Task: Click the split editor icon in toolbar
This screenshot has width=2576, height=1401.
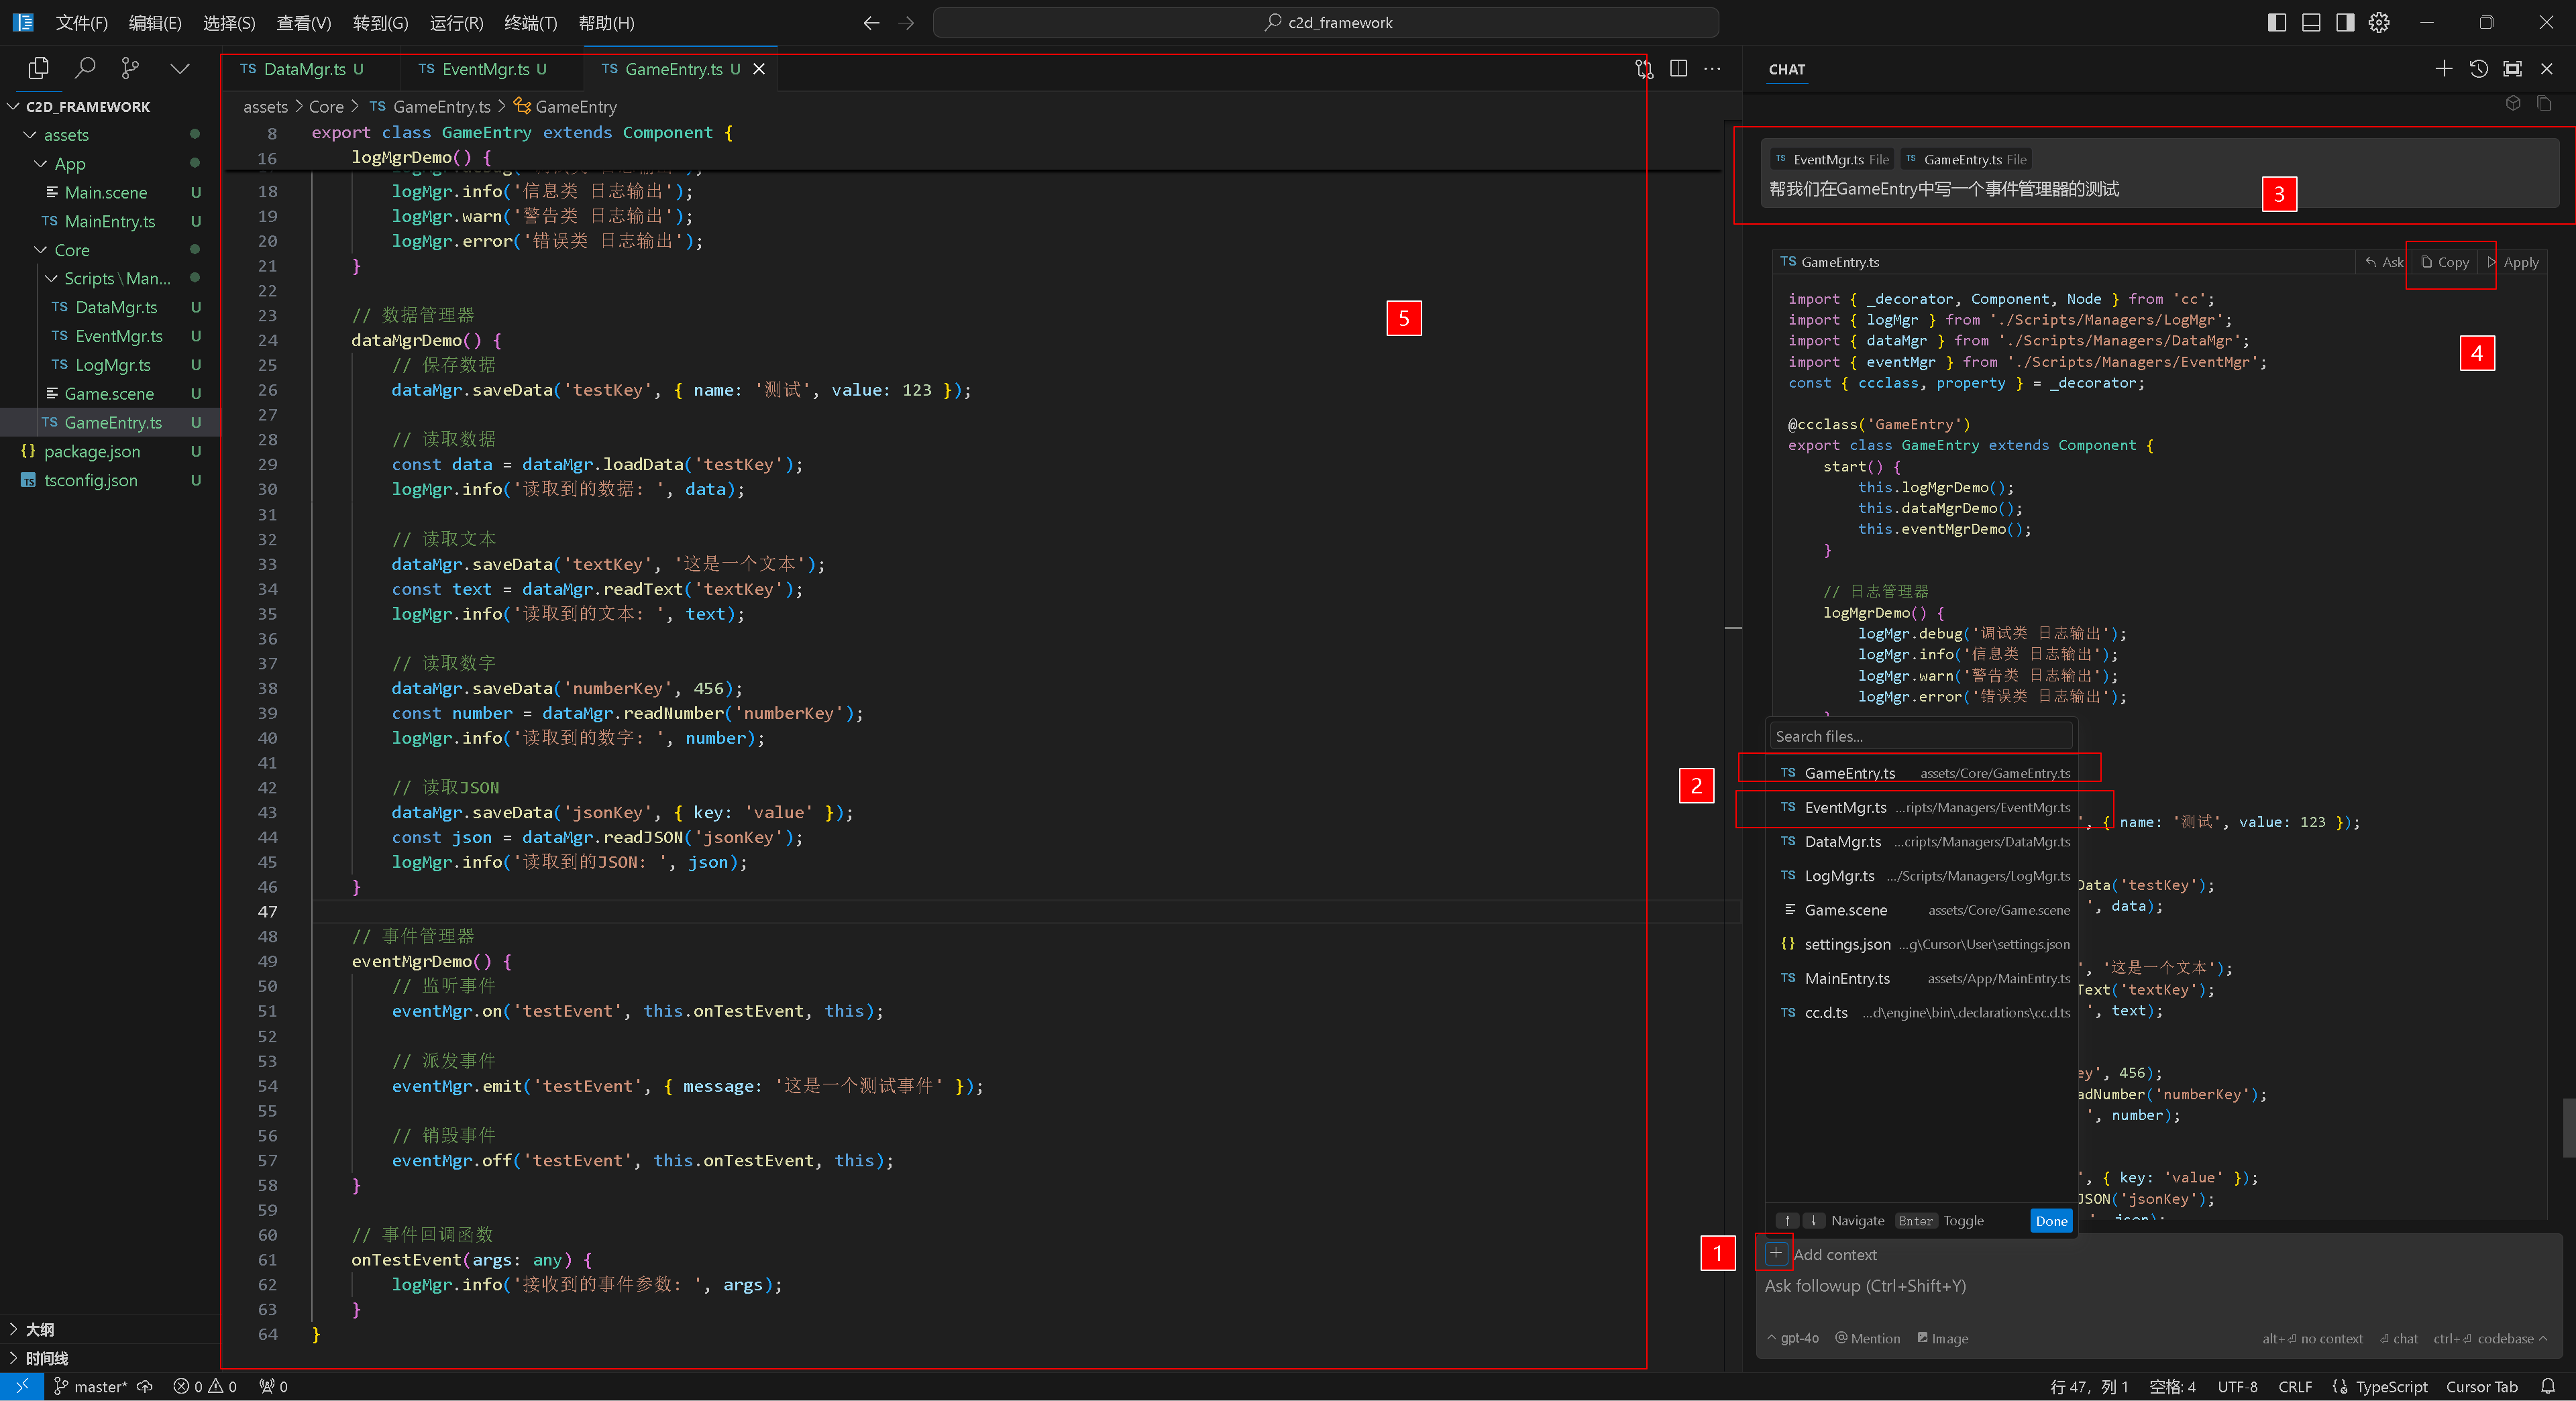Action: [x=1677, y=69]
